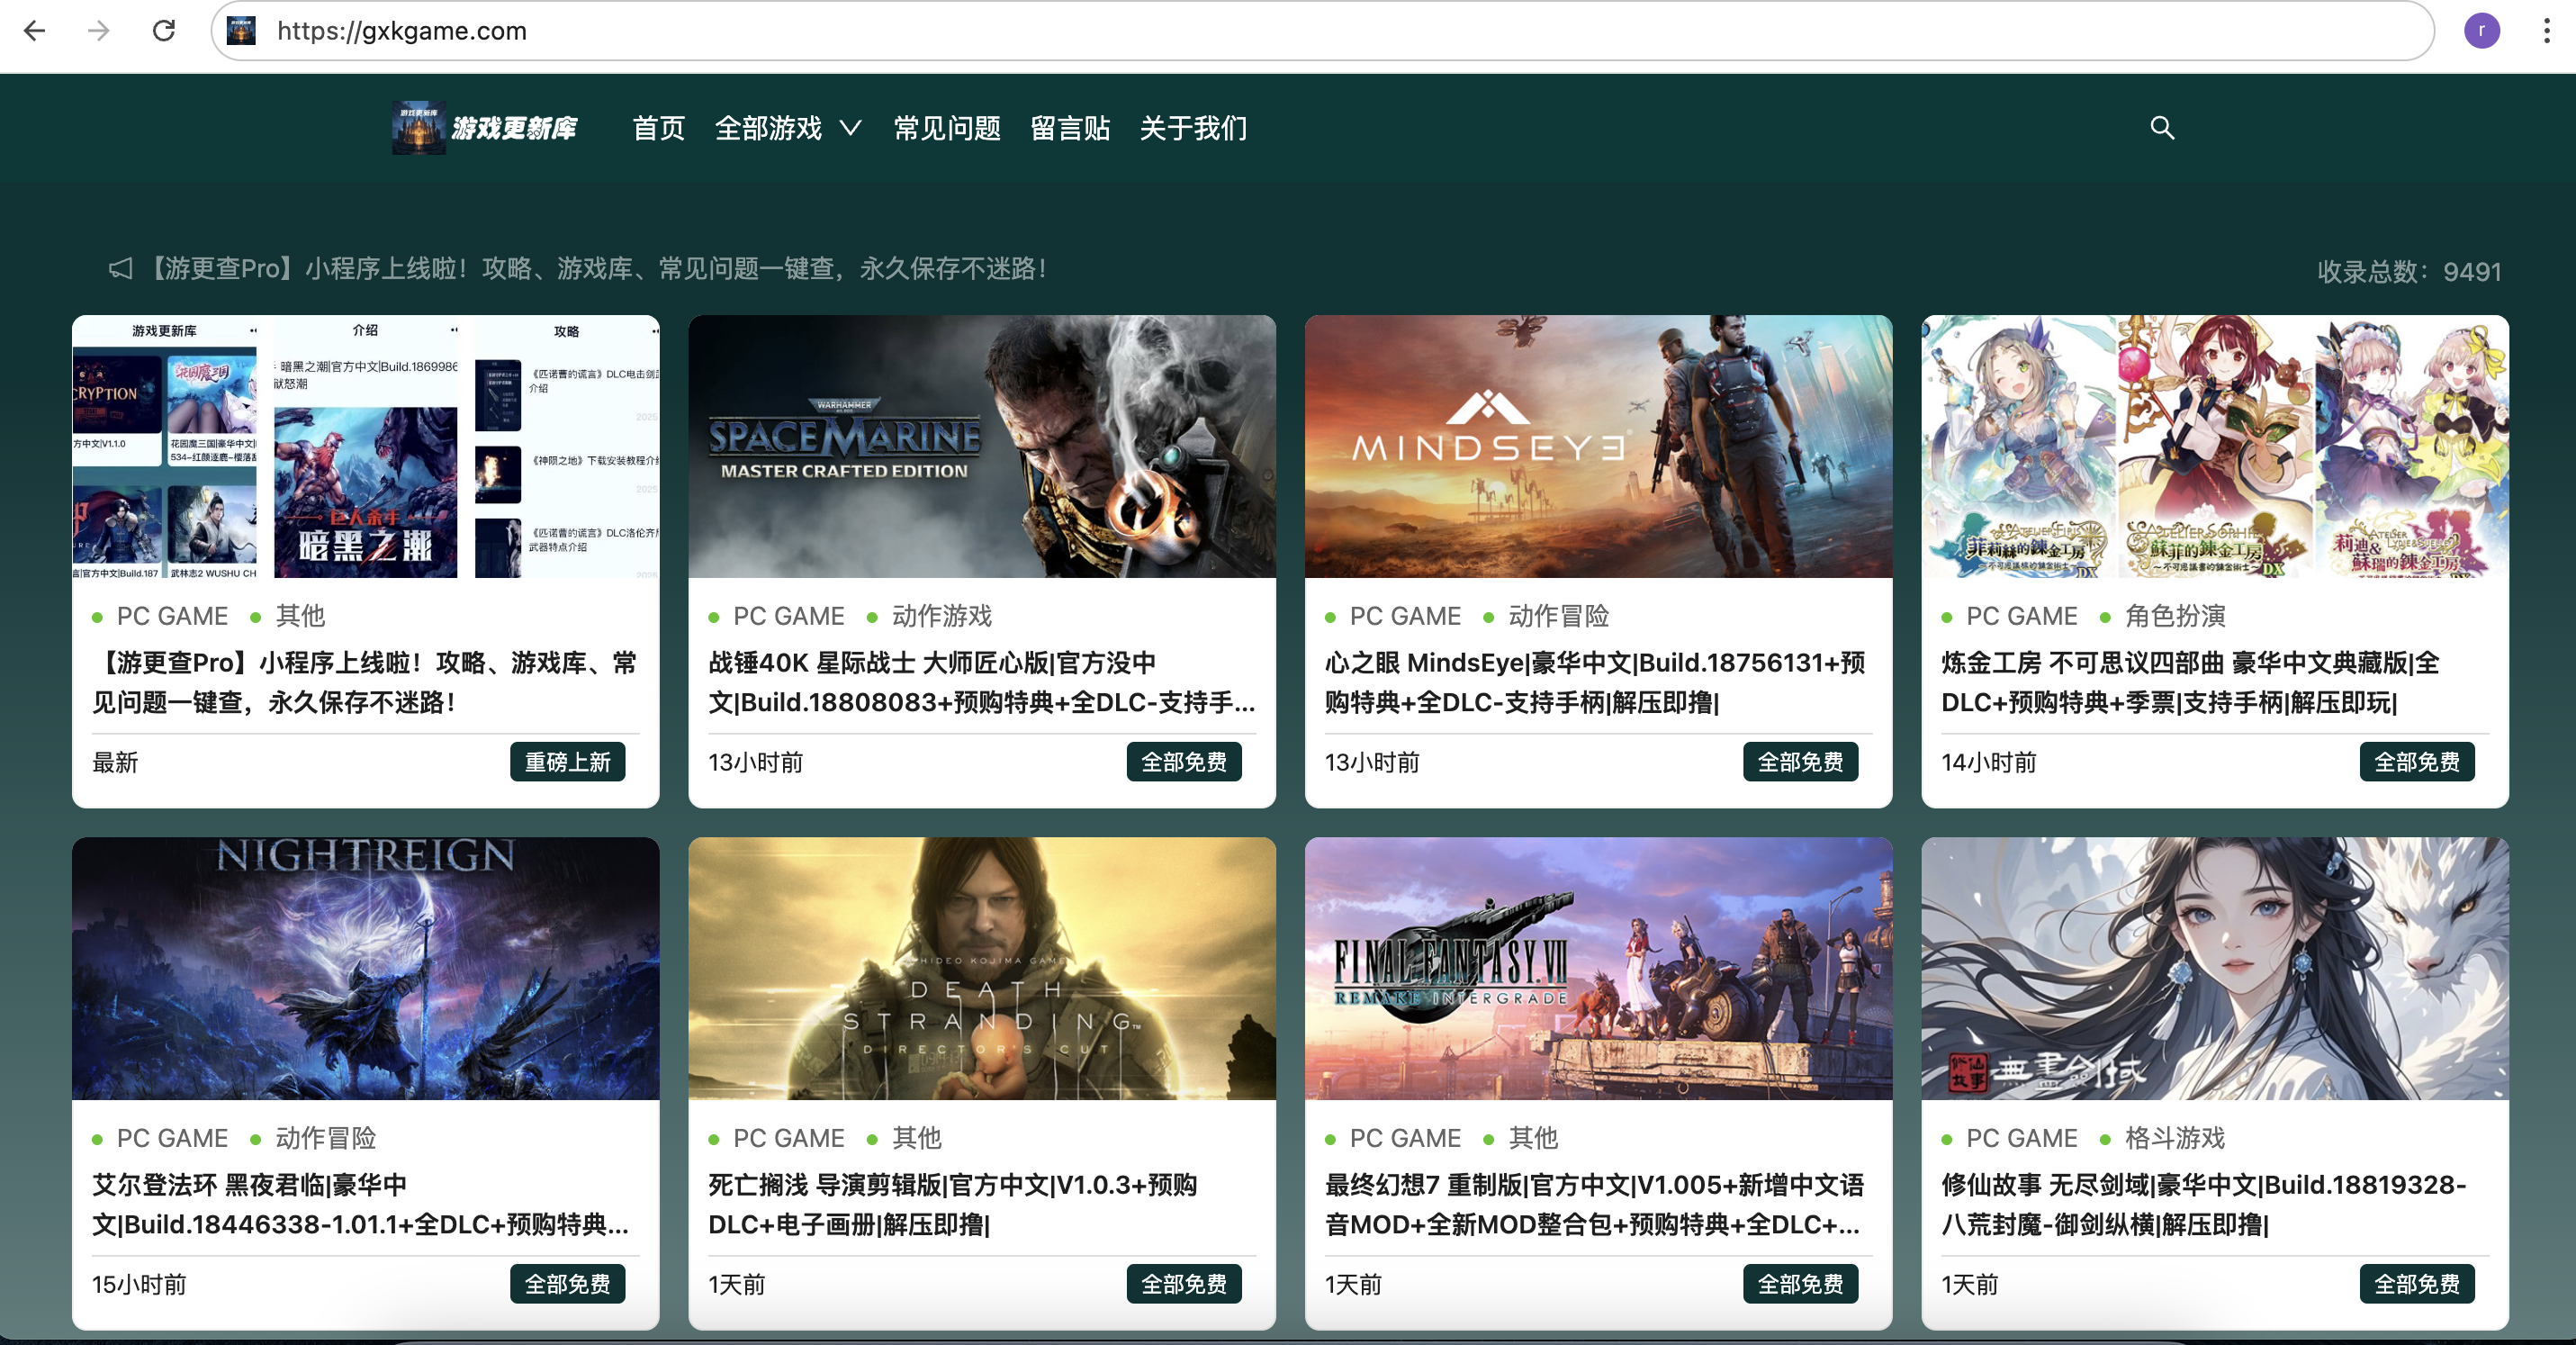Open the MindsEye game title link
The width and height of the screenshot is (2576, 1345).
click(x=1594, y=682)
